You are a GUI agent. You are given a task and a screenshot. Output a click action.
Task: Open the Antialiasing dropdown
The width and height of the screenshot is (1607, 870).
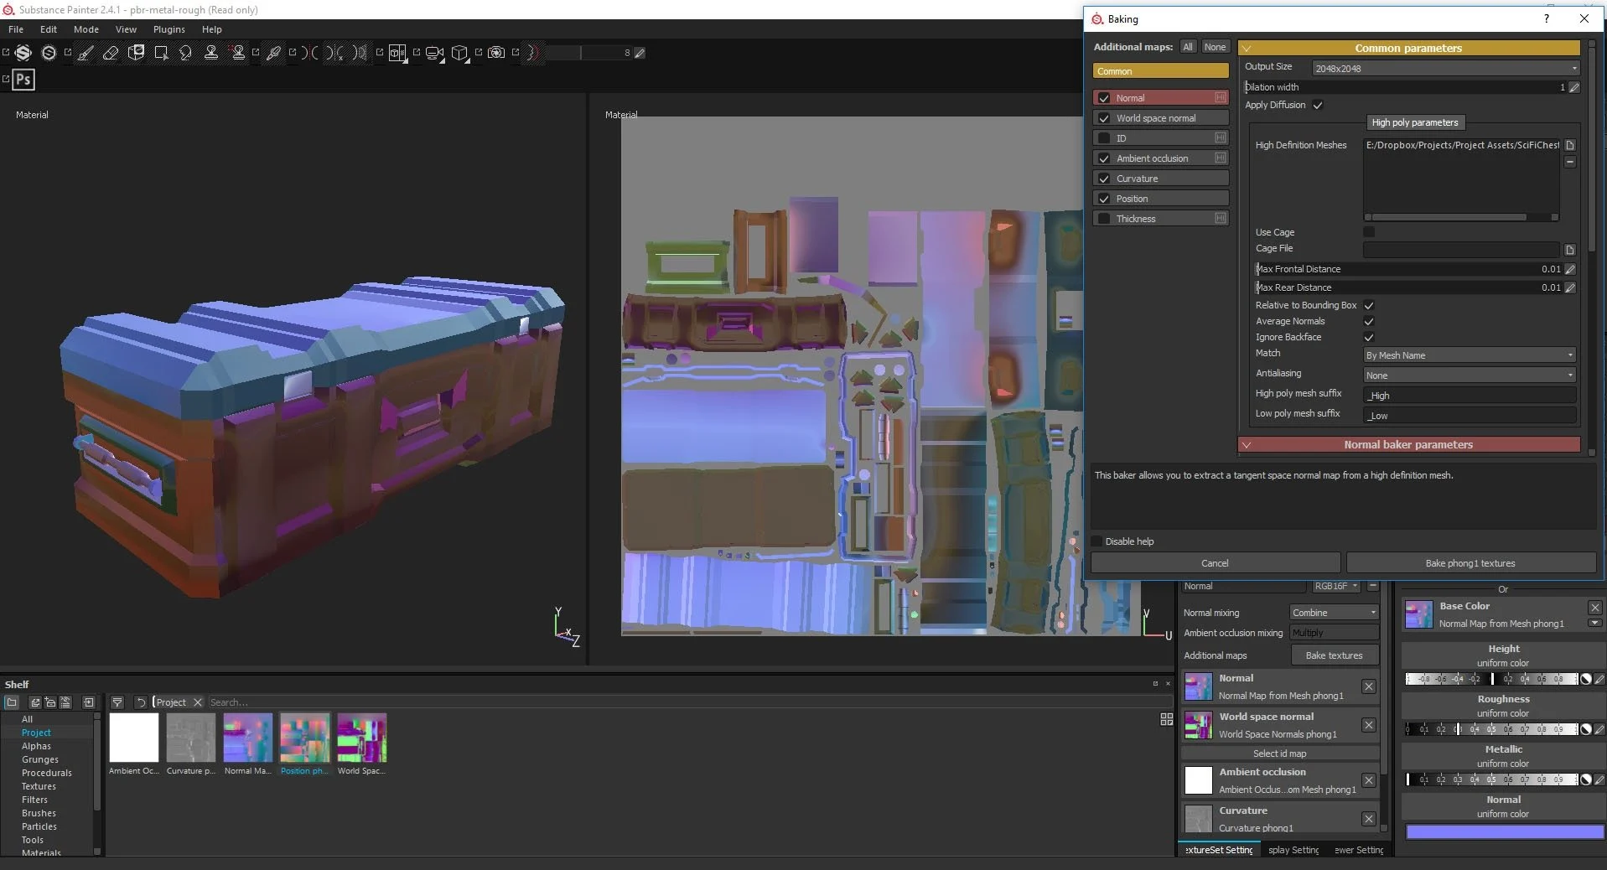tap(1470, 375)
